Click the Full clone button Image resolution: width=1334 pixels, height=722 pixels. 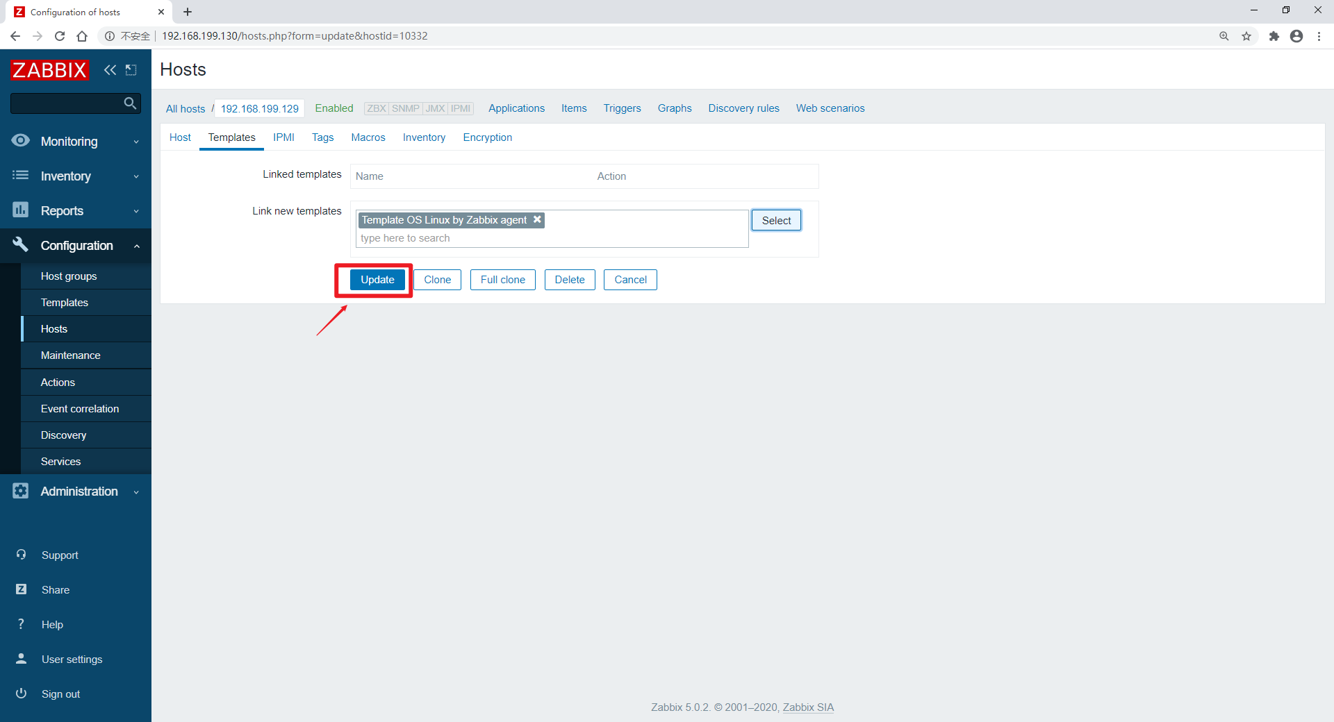click(503, 280)
